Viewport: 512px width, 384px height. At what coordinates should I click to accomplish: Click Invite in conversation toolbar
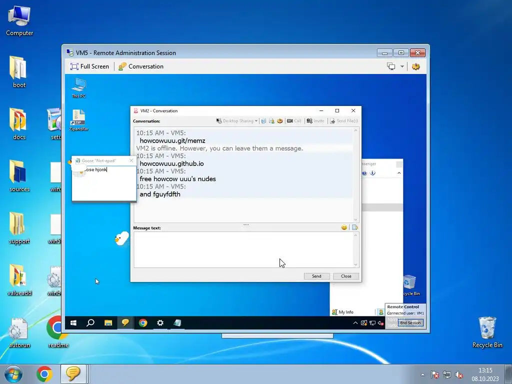coord(315,121)
